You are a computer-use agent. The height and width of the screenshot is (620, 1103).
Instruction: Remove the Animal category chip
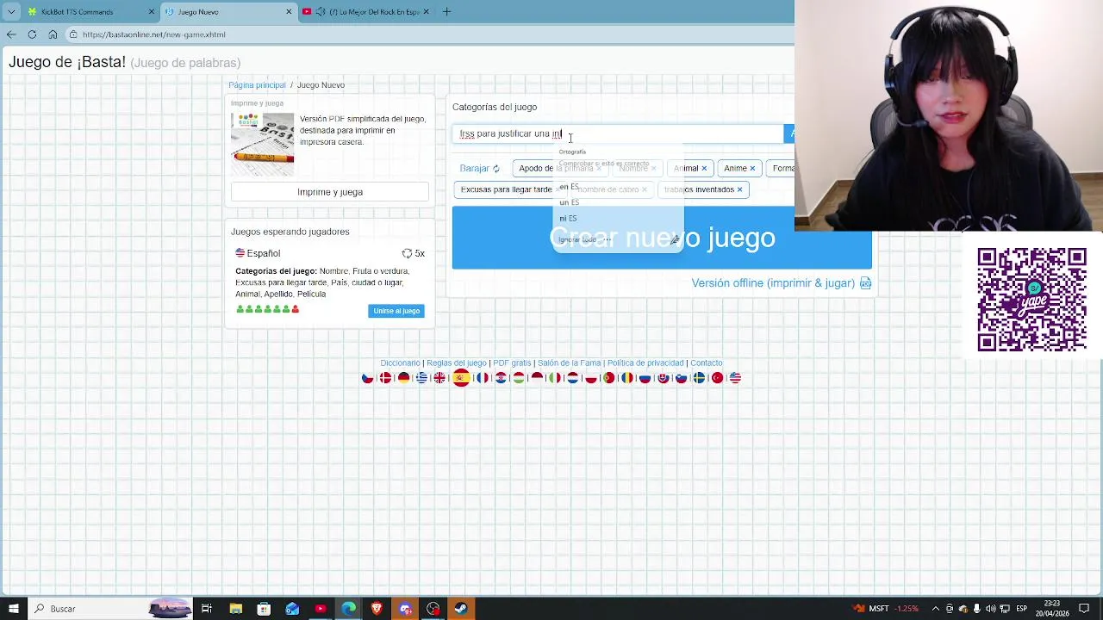[704, 169]
